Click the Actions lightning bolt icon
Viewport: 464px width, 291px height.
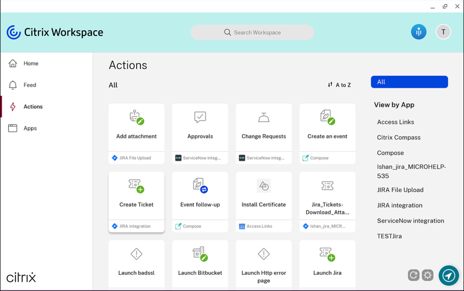[13, 107]
